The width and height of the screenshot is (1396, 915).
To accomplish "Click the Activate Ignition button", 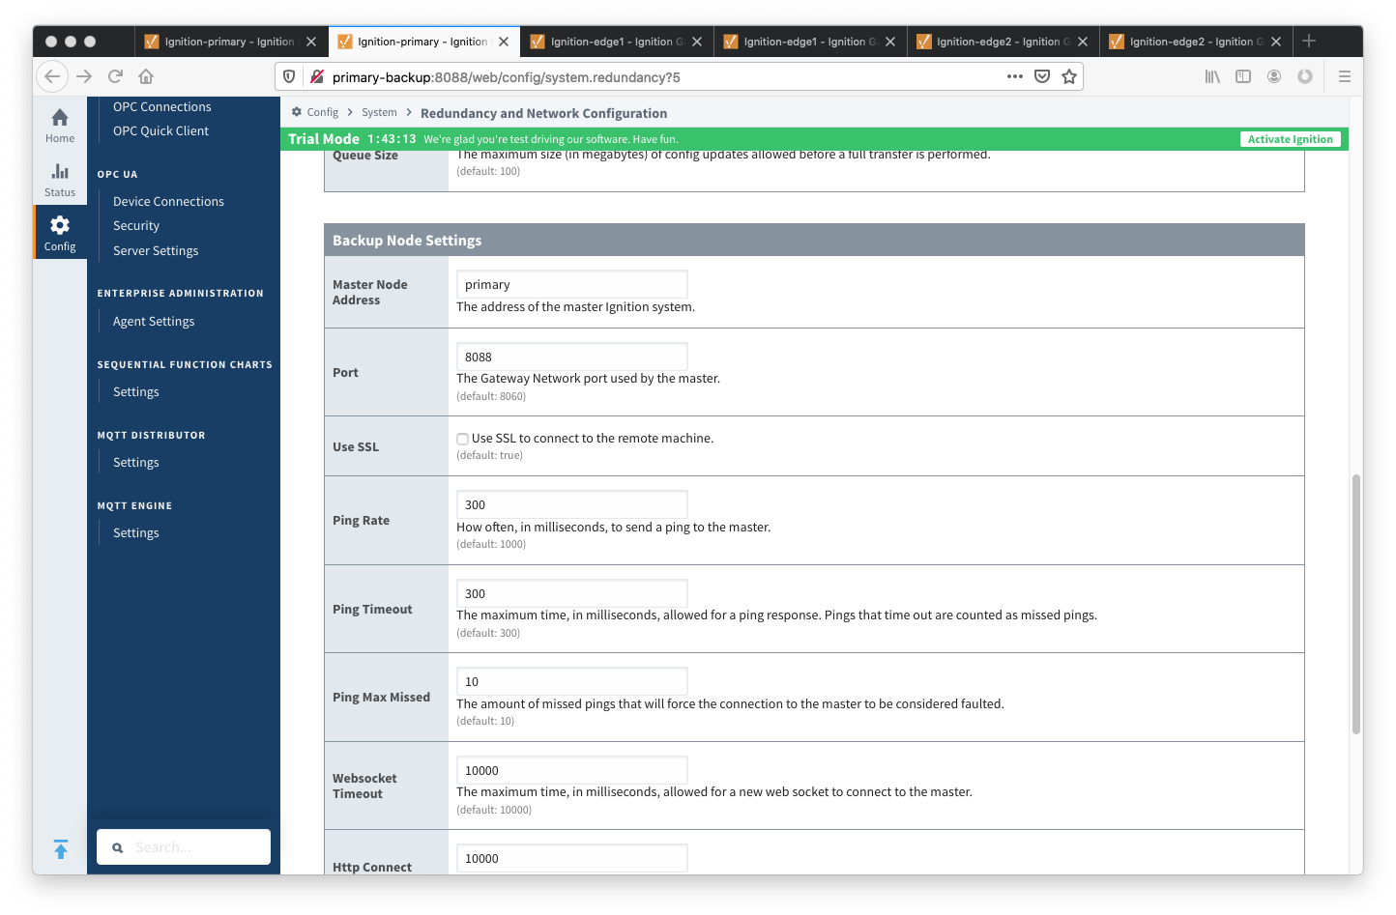I will click(x=1290, y=139).
